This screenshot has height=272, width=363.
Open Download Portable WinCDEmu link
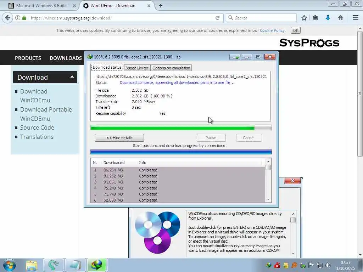[46, 114]
